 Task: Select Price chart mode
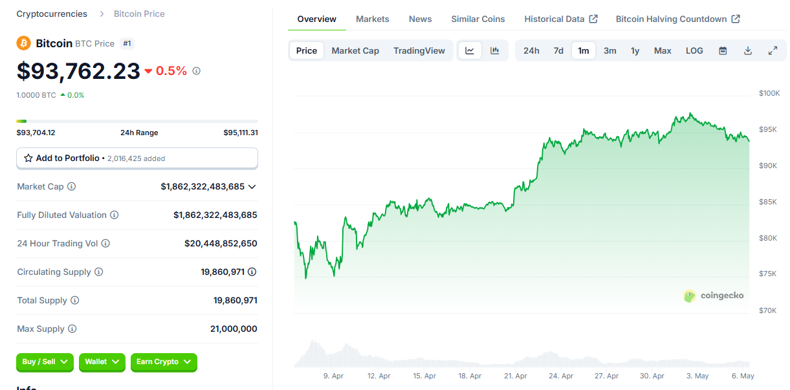(x=307, y=50)
